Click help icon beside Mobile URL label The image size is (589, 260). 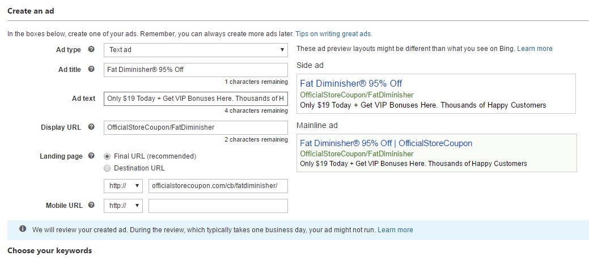click(x=91, y=205)
